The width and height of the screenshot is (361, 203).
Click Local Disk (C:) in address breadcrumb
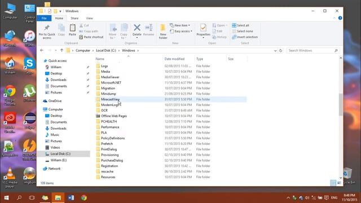(x=106, y=50)
